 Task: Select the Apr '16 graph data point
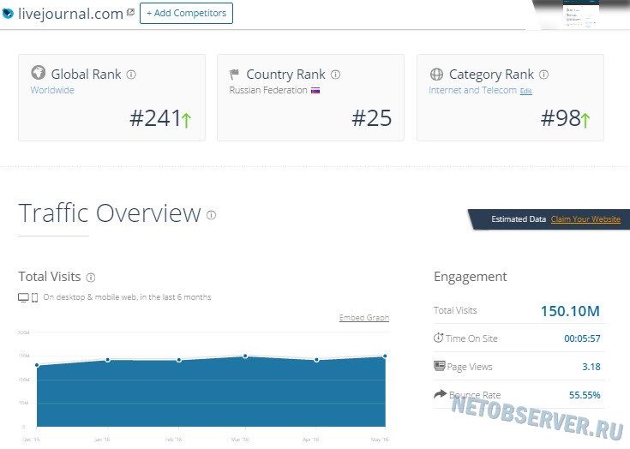pyautogui.click(x=316, y=360)
